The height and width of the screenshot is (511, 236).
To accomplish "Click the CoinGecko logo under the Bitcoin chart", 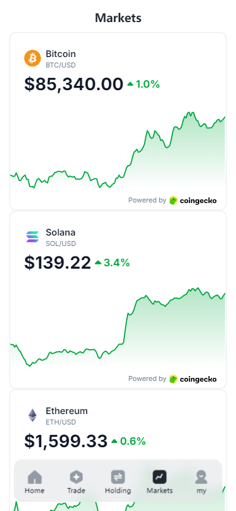I will pos(192,200).
